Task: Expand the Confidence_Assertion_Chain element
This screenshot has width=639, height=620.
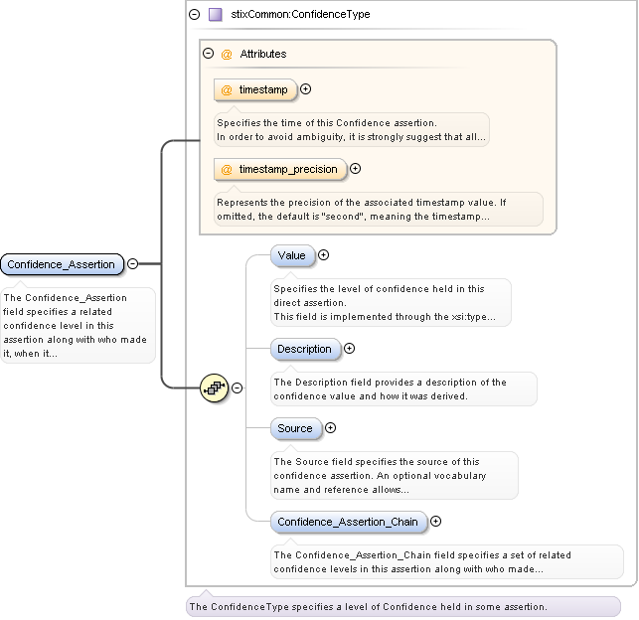Action: (436, 522)
